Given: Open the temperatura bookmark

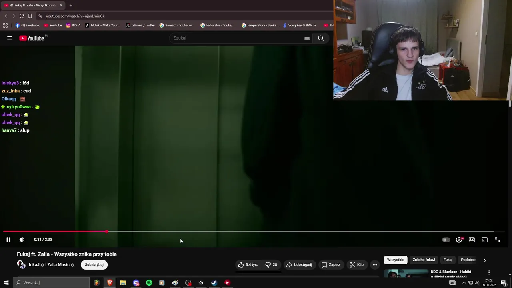Looking at the screenshot, I should click(x=260, y=25).
